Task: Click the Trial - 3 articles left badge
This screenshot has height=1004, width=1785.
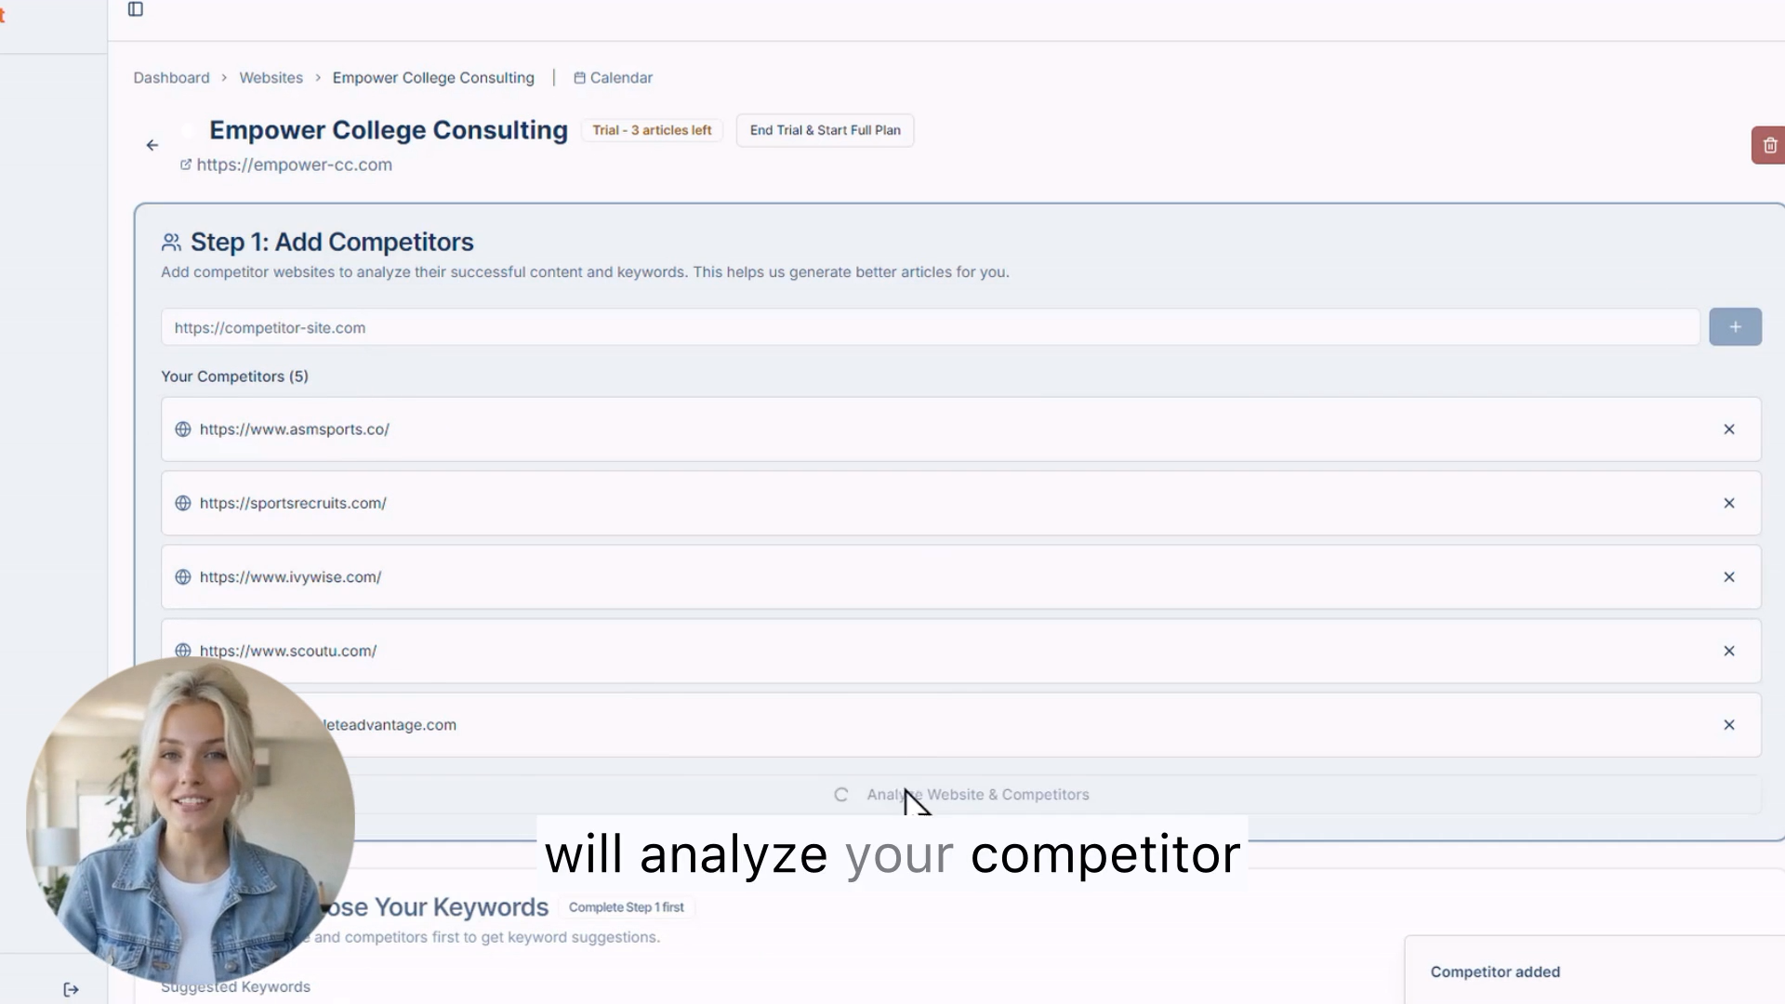Action: (652, 130)
